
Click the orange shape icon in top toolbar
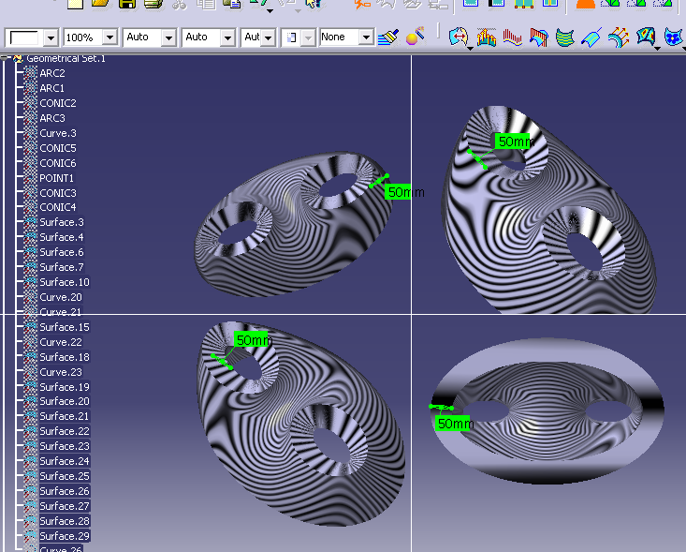[x=585, y=4]
